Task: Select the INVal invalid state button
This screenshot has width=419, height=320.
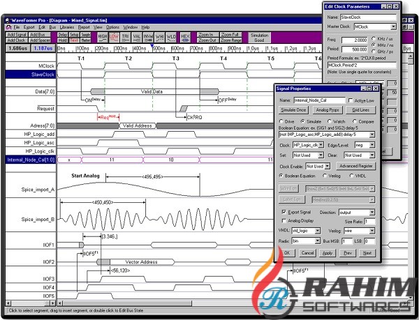Action: click(148, 38)
